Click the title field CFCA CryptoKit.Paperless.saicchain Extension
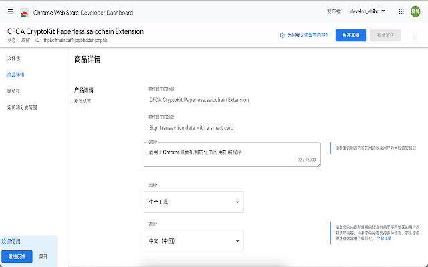The image size is (428, 267). point(199,100)
